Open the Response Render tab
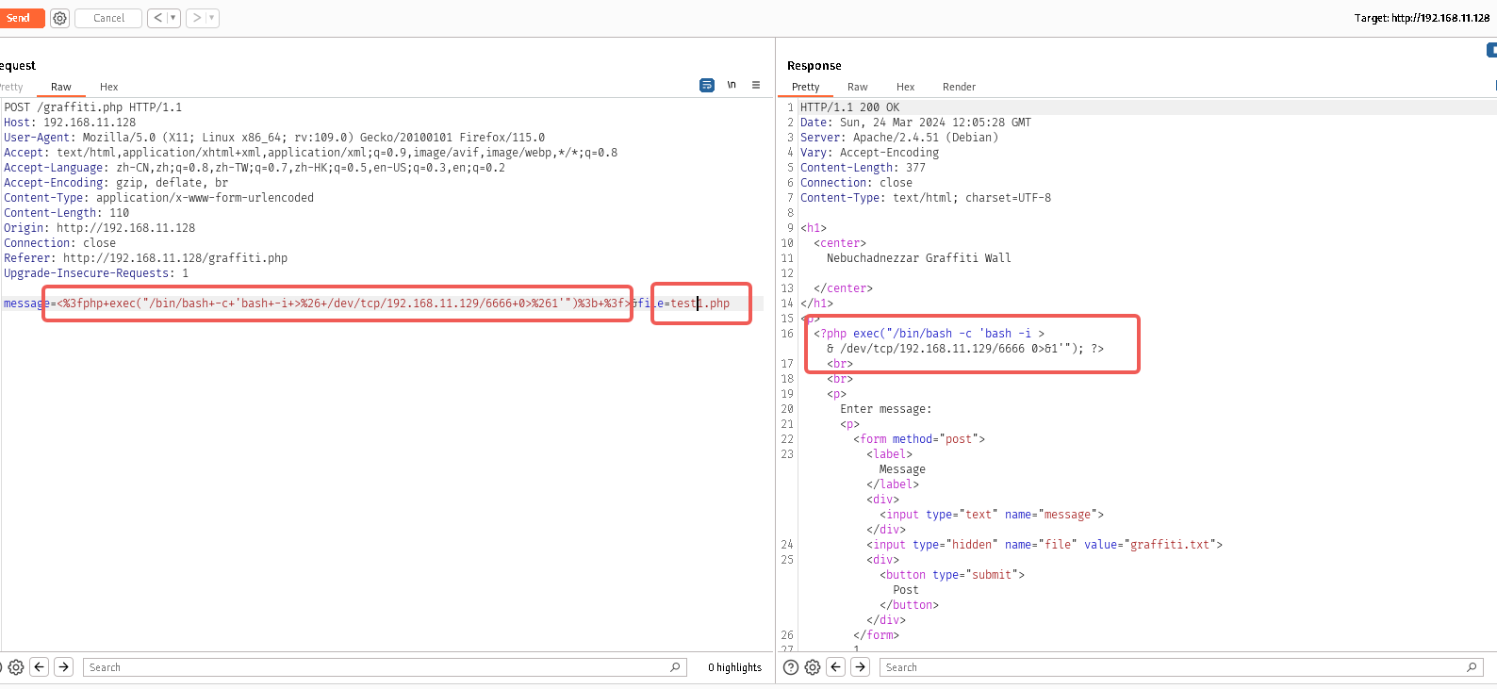 pos(959,87)
